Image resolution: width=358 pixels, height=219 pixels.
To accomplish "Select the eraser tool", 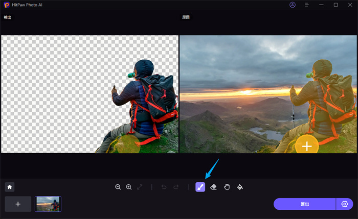I will (x=213, y=187).
